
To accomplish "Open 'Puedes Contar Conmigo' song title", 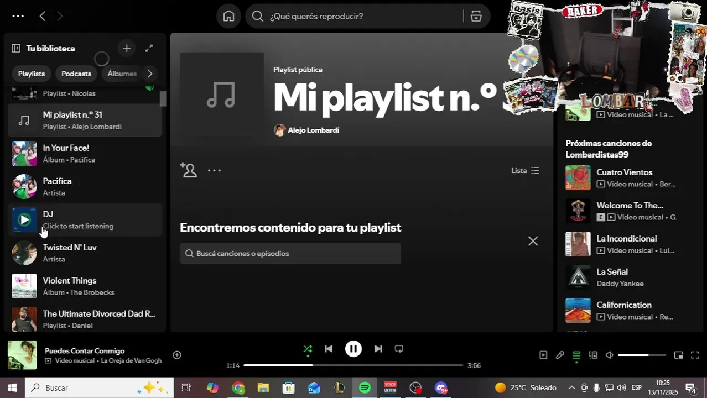I will 85,351.
